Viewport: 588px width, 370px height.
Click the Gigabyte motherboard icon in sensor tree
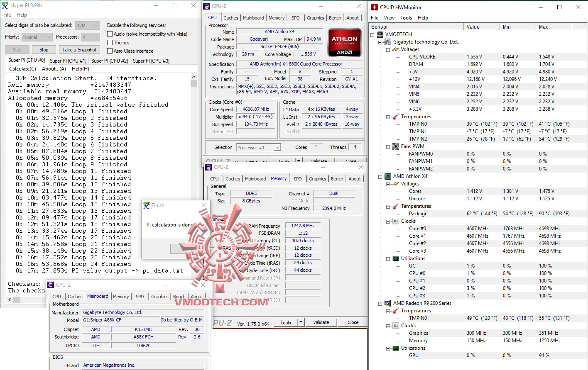pyautogui.click(x=388, y=42)
